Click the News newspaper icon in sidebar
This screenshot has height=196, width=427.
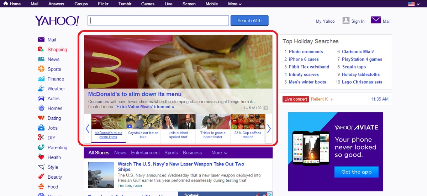click(x=41, y=59)
